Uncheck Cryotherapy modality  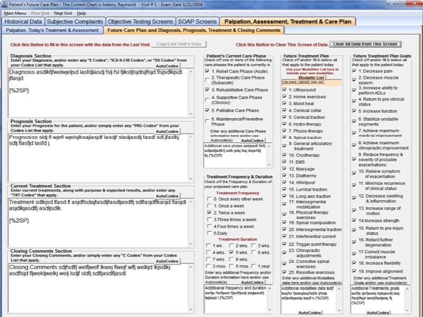[284, 155]
